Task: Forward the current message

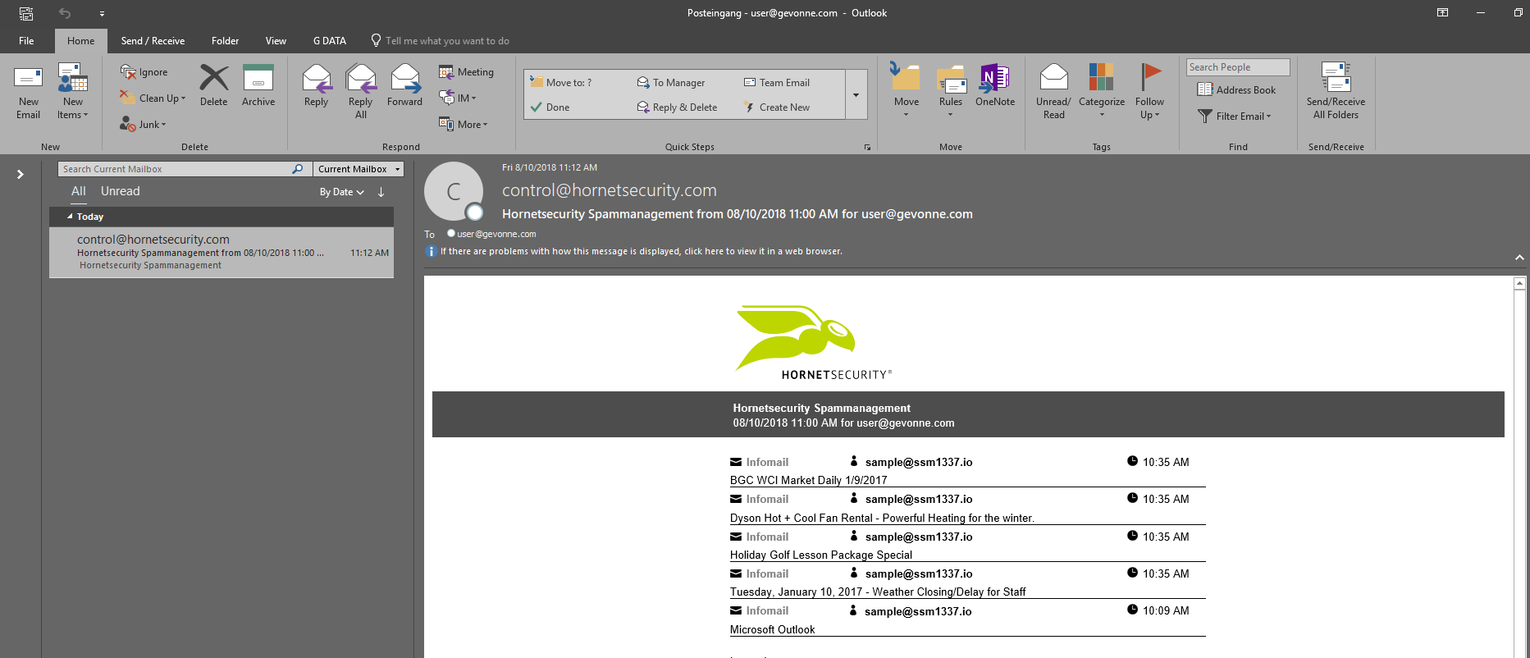Action: (404, 86)
